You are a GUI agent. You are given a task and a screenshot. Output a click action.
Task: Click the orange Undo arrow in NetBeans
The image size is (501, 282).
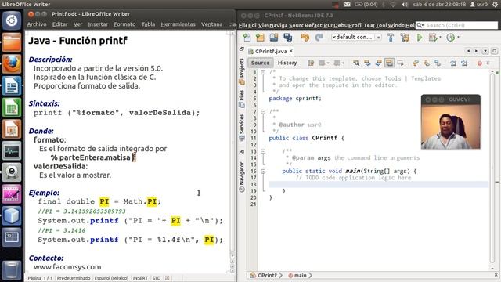pyautogui.click(x=305, y=38)
